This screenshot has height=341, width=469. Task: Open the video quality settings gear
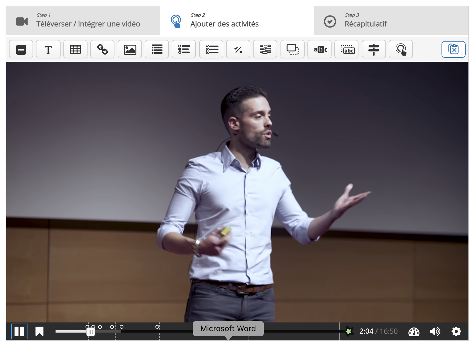456,331
